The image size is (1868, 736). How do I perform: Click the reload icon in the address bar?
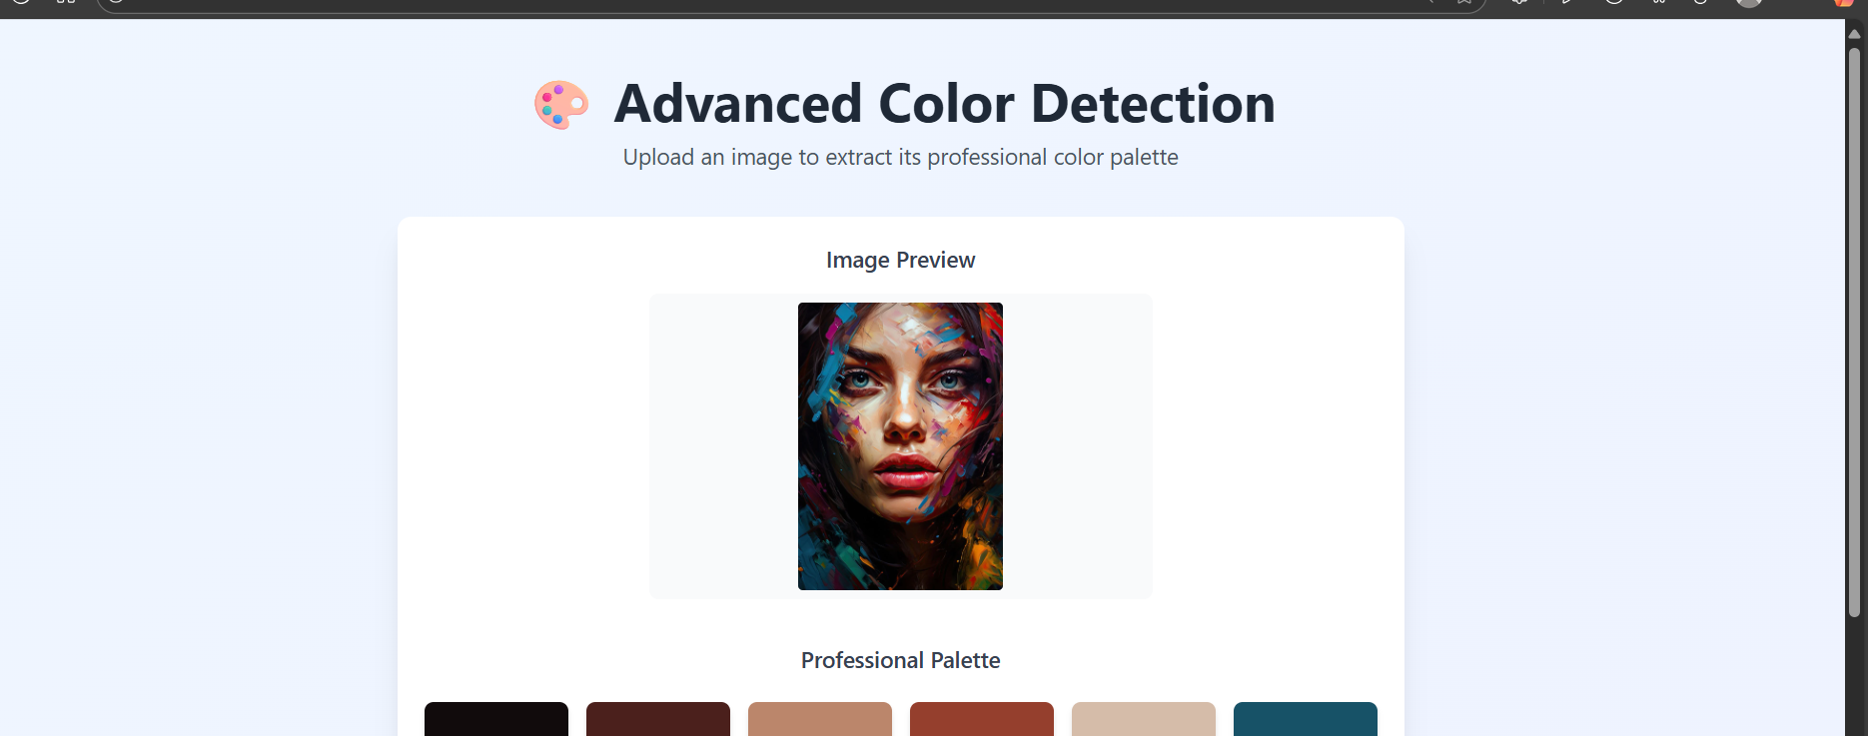click(117, 4)
